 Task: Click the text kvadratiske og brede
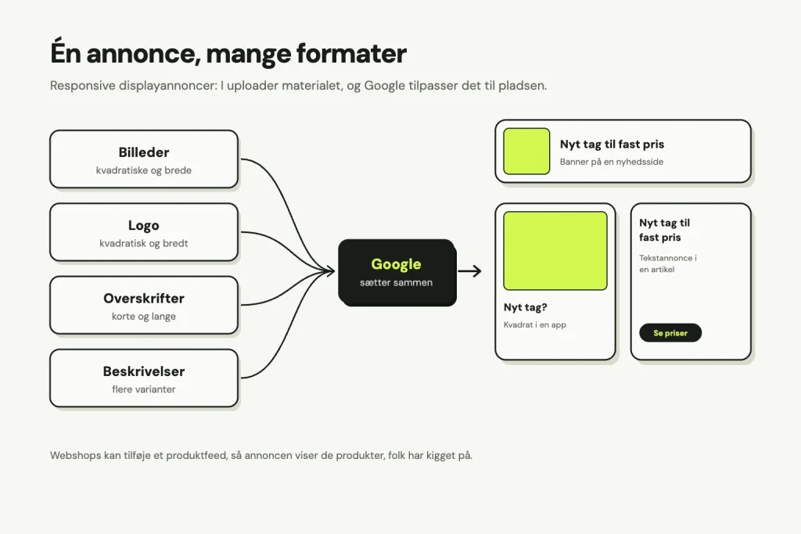pos(144,170)
